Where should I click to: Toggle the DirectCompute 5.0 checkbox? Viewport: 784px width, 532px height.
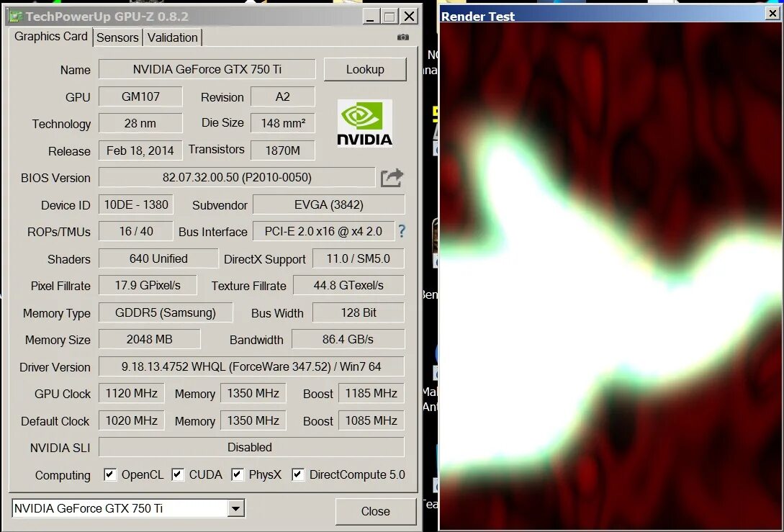click(298, 474)
